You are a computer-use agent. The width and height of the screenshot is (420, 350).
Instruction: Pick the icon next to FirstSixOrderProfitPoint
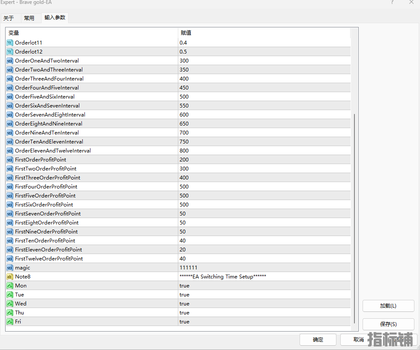[x=9, y=205]
